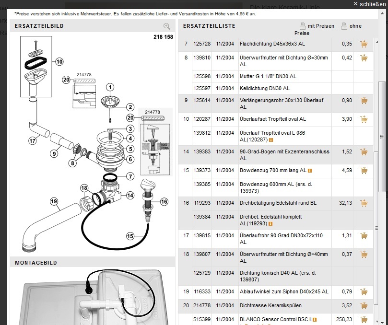
Task: Click the Montagebild installation photo
Action: pos(92,297)
